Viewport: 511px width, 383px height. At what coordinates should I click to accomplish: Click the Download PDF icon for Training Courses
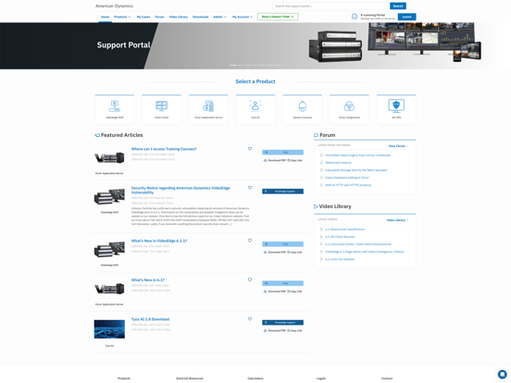266,161
